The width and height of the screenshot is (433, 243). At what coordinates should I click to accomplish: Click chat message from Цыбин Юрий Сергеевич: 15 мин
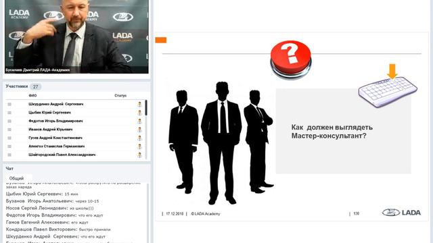42,194
